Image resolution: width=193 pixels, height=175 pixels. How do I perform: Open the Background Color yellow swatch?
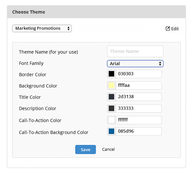pyautogui.click(x=111, y=85)
